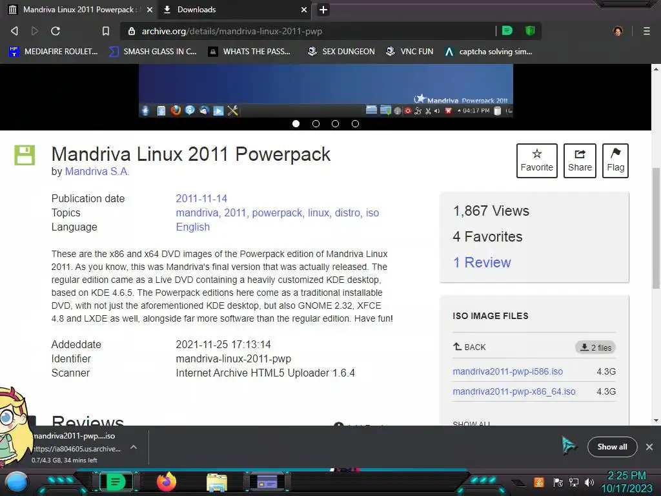661x496 pixels.
Task: Open File Explorer from the taskbar
Action: click(x=217, y=482)
